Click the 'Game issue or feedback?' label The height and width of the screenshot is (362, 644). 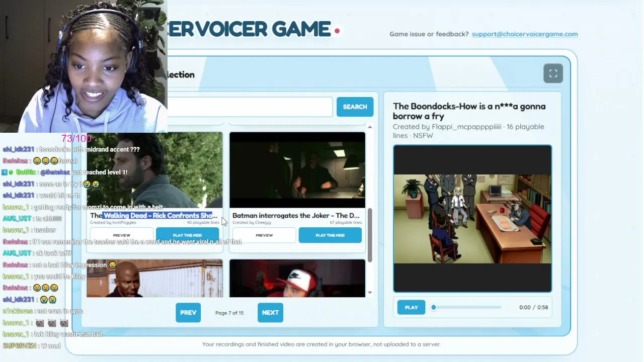click(429, 34)
